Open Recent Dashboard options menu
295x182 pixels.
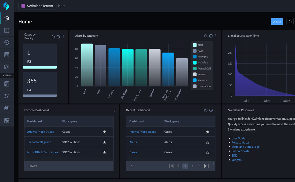pos(216,110)
